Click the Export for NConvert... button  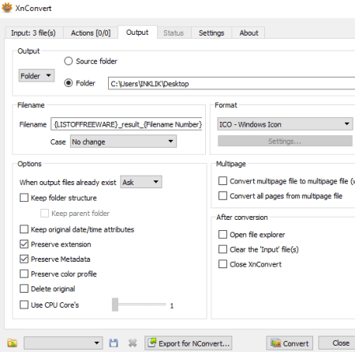point(189,343)
